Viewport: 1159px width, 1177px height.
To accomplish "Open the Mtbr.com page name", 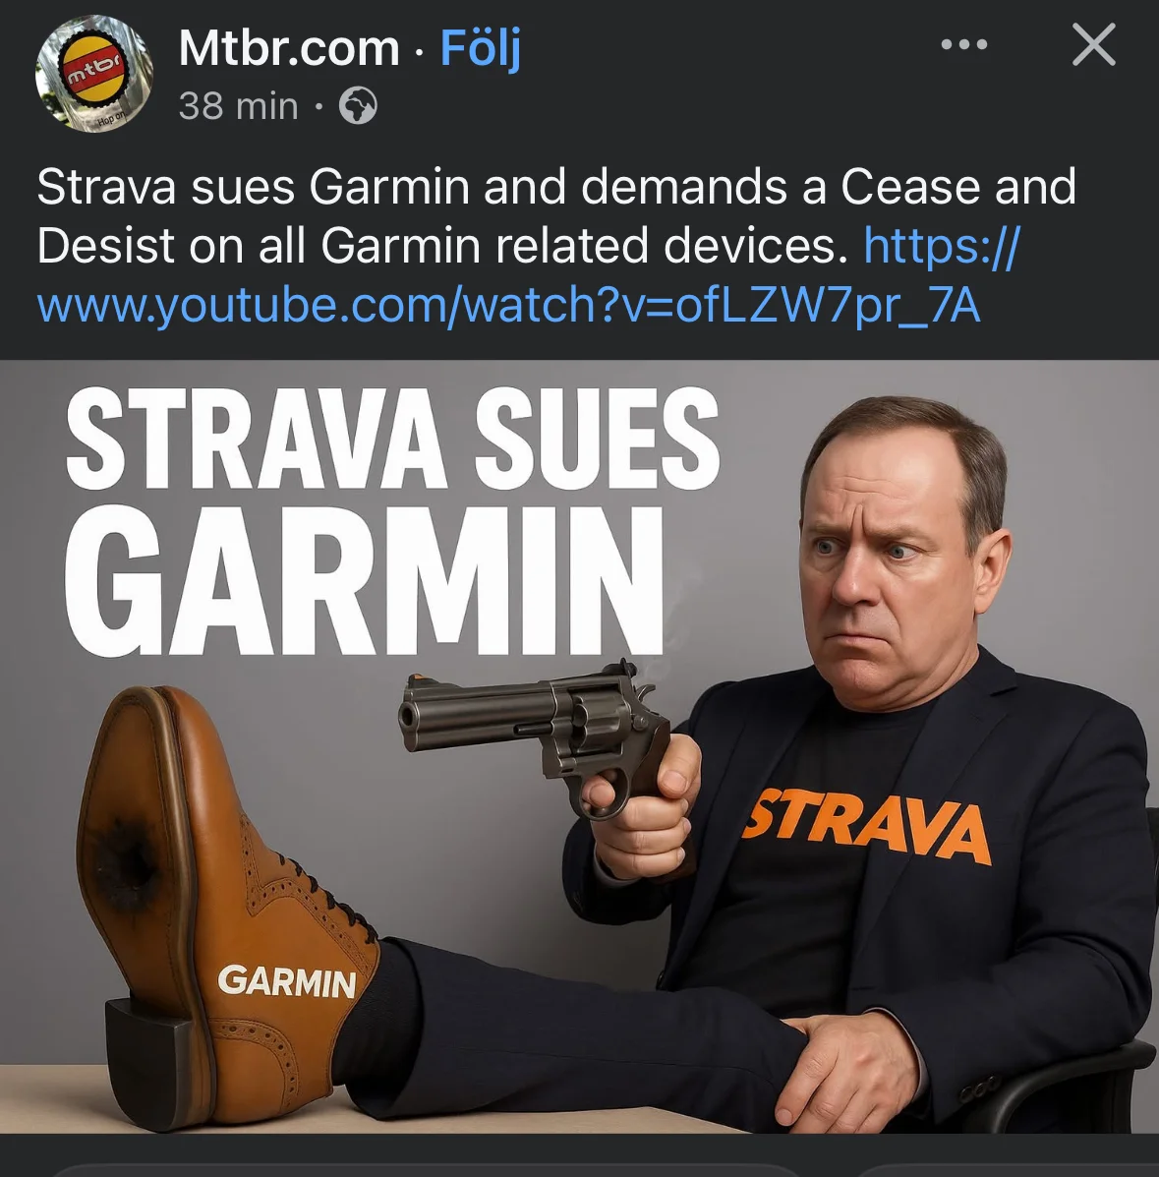I will tap(289, 48).
